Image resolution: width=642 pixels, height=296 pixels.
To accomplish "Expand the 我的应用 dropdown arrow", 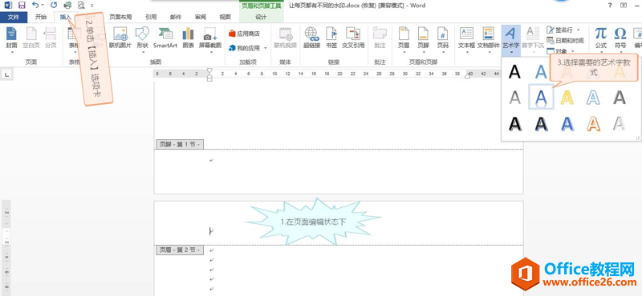I will 266,48.
